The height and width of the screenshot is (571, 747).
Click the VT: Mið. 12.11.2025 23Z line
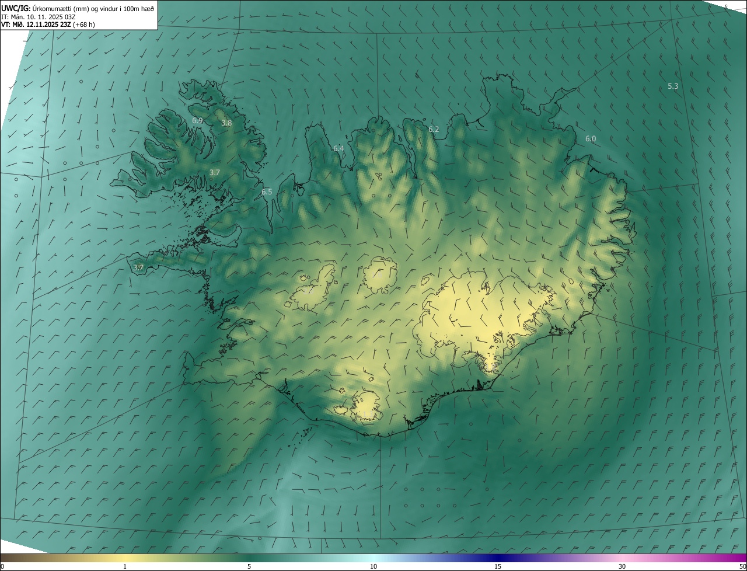(48, 25)
